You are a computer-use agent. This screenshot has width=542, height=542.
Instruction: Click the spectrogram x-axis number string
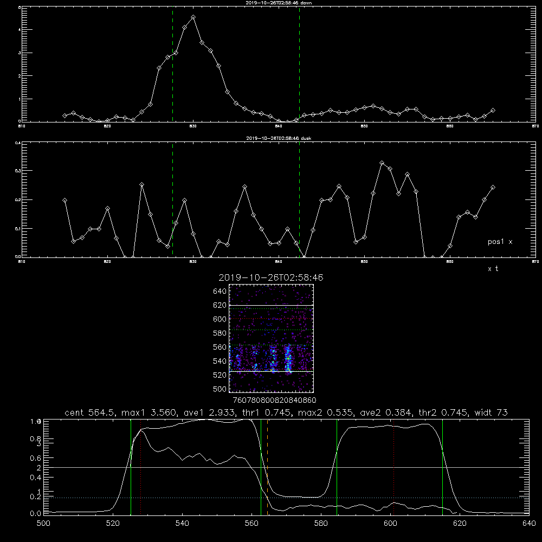coord(274,400)
